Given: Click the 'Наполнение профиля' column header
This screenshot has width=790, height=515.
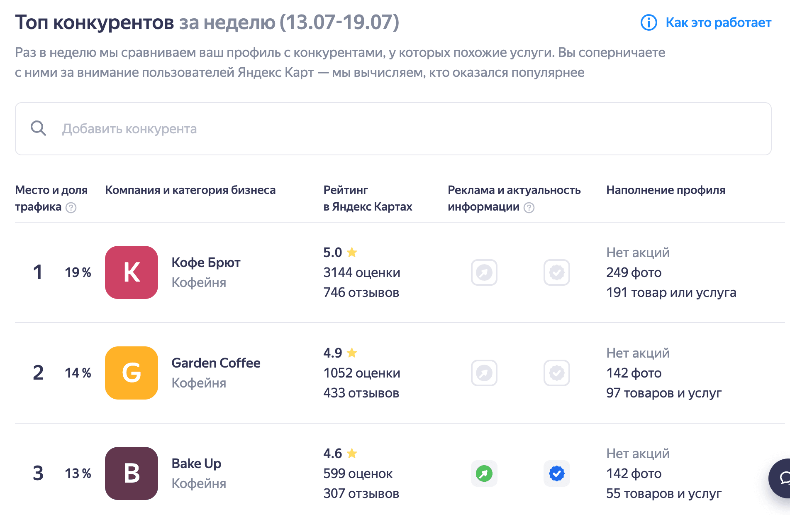Looking at the screenshot, I should 666,190.
